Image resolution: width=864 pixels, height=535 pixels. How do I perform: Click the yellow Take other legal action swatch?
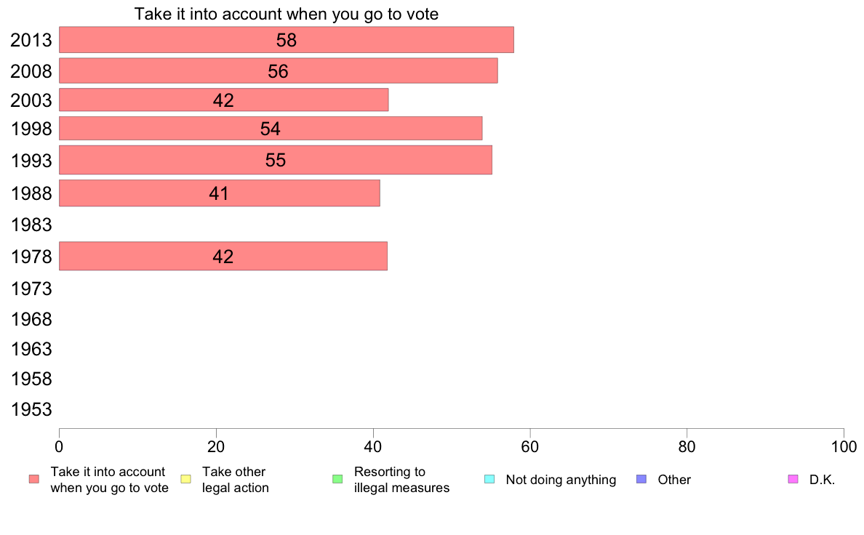185,479
